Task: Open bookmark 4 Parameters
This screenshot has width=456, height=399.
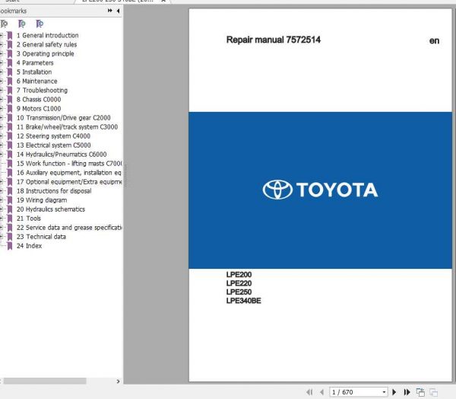Action: click(35, 63)
